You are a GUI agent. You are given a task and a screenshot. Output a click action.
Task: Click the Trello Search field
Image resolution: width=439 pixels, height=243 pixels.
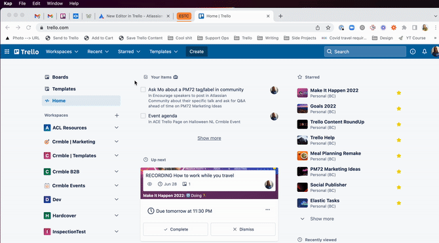point(365,52)
